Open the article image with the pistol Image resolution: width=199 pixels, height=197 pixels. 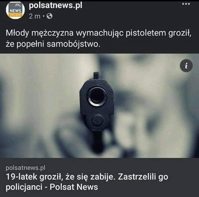click(x=100, y=106)
